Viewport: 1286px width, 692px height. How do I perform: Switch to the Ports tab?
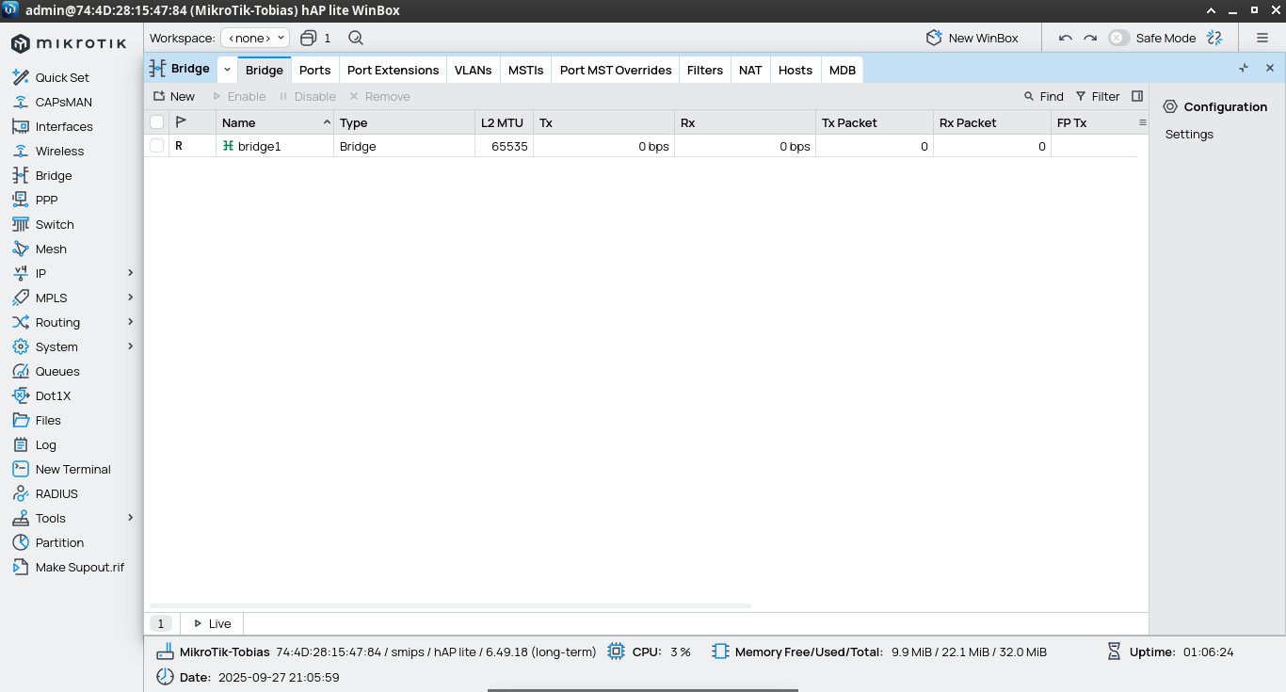coord(314,70)
